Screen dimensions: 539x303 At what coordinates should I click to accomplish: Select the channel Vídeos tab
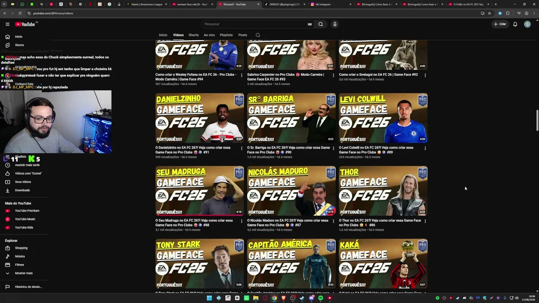[x=178, y=35]
